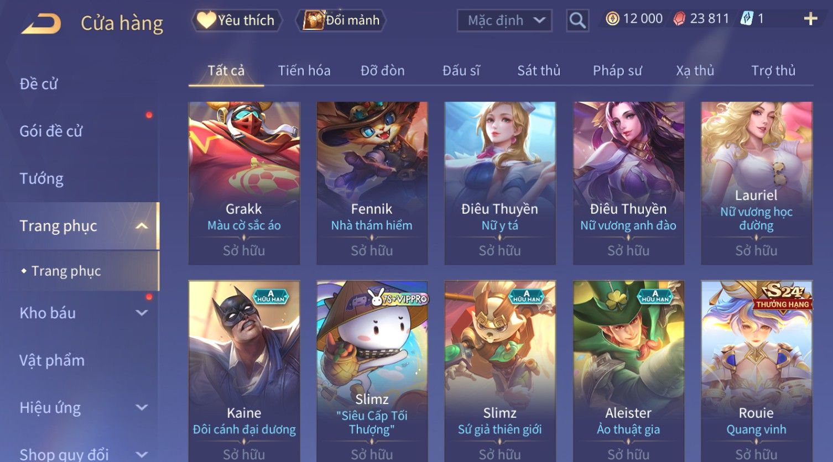Select the Xạ thủ tab

click(x=695, y=71)
